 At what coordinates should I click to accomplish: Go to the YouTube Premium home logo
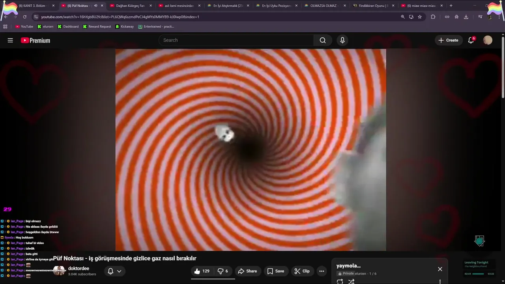tap(36, 40)
